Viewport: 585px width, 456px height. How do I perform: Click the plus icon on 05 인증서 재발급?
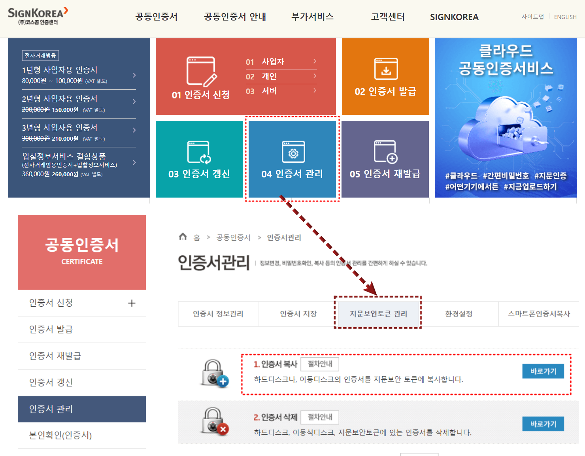(385, 151)
